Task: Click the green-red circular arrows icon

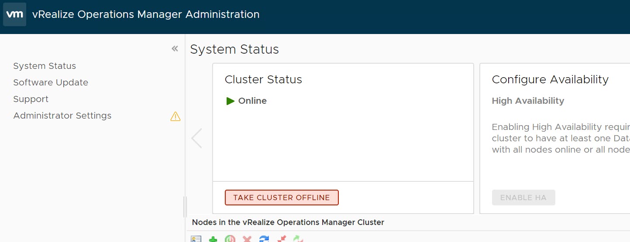Action: point(298,239)
